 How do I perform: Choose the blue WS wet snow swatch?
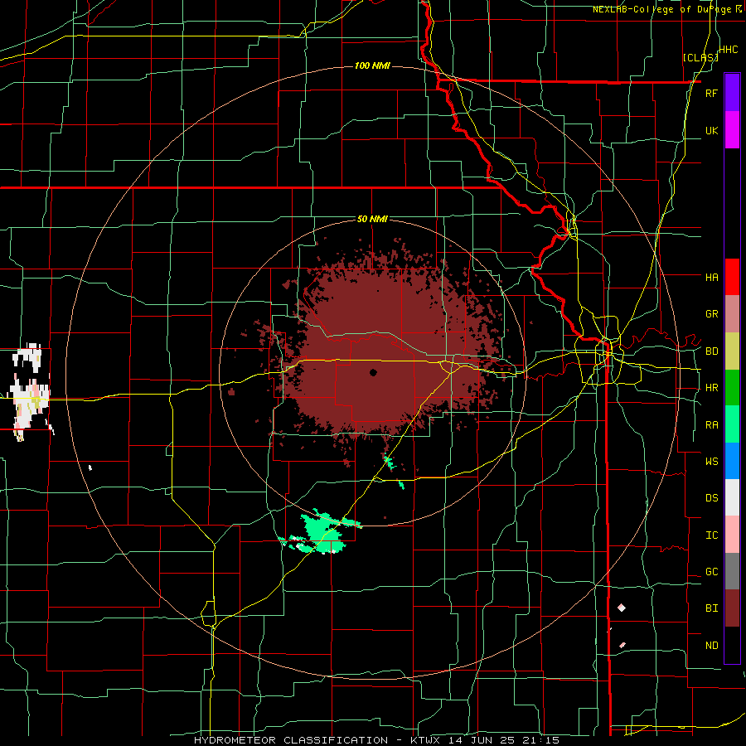click(732, 461)
